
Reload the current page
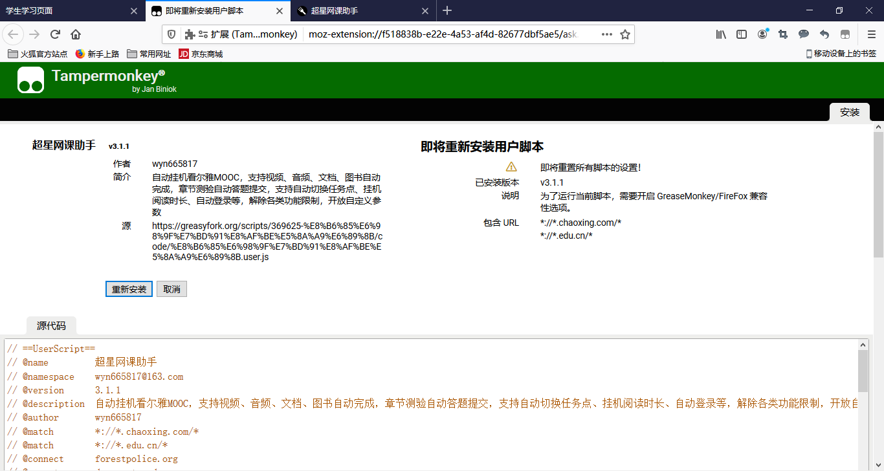55,34
